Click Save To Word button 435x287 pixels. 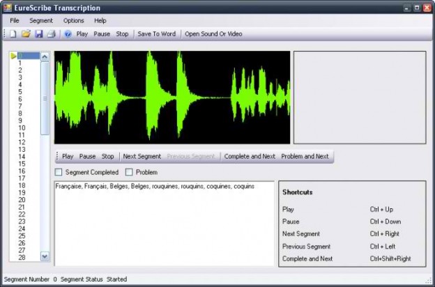[x=157, y=34]
